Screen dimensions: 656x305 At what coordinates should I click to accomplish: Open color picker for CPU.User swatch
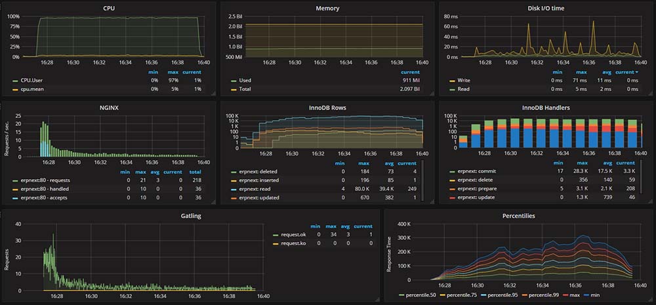[x=15, y=80]
